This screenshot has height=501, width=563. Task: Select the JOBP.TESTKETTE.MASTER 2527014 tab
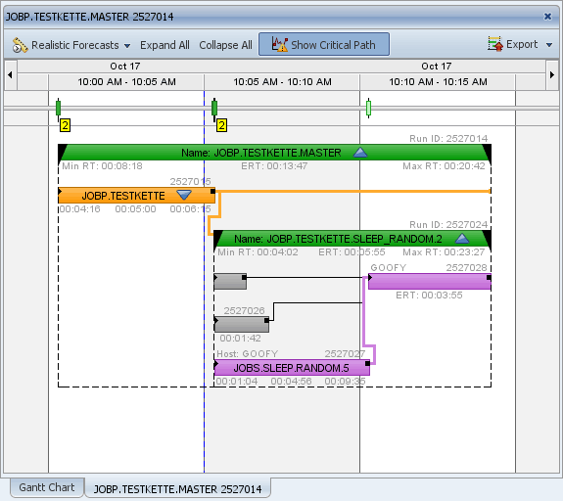coord(178,489)
